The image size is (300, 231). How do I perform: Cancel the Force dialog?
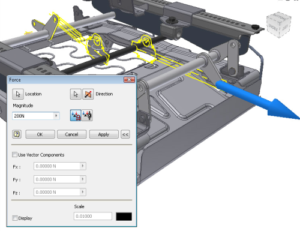click(72, 134)
